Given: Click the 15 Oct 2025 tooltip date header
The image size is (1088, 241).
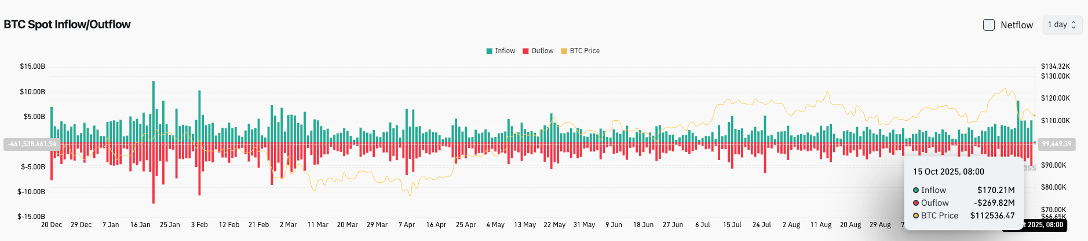Looking at the screenshot, I should click(x=948, y=172).
